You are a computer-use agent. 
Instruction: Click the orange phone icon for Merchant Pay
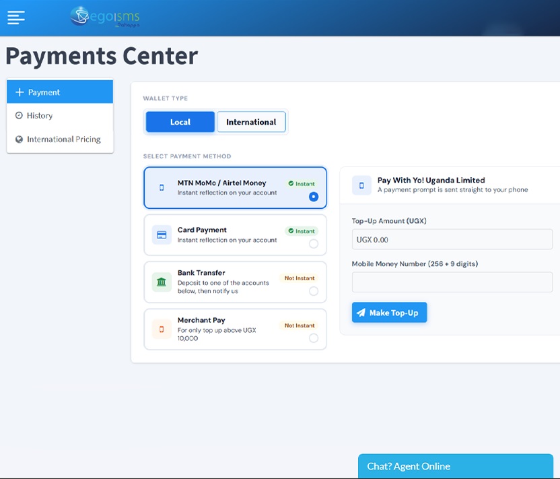click(x=162, y=329)
